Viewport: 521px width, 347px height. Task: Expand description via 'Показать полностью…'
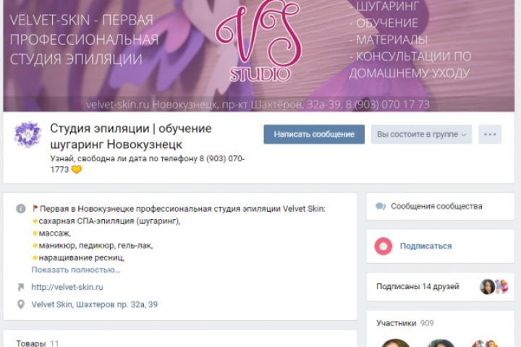76,270
